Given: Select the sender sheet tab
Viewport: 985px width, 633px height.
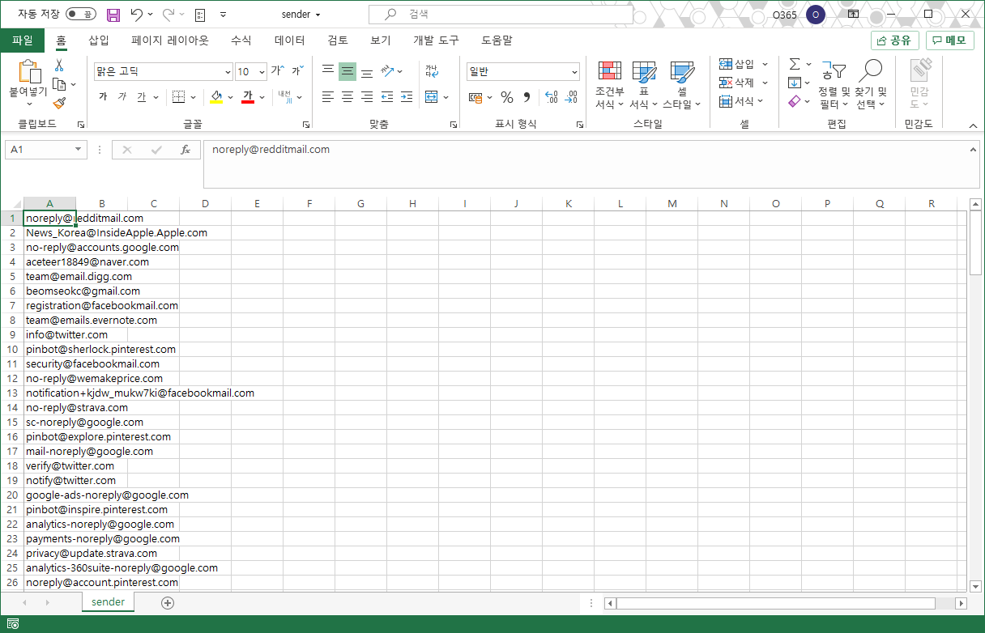Looking at the screenshot, I should [108, 602].
